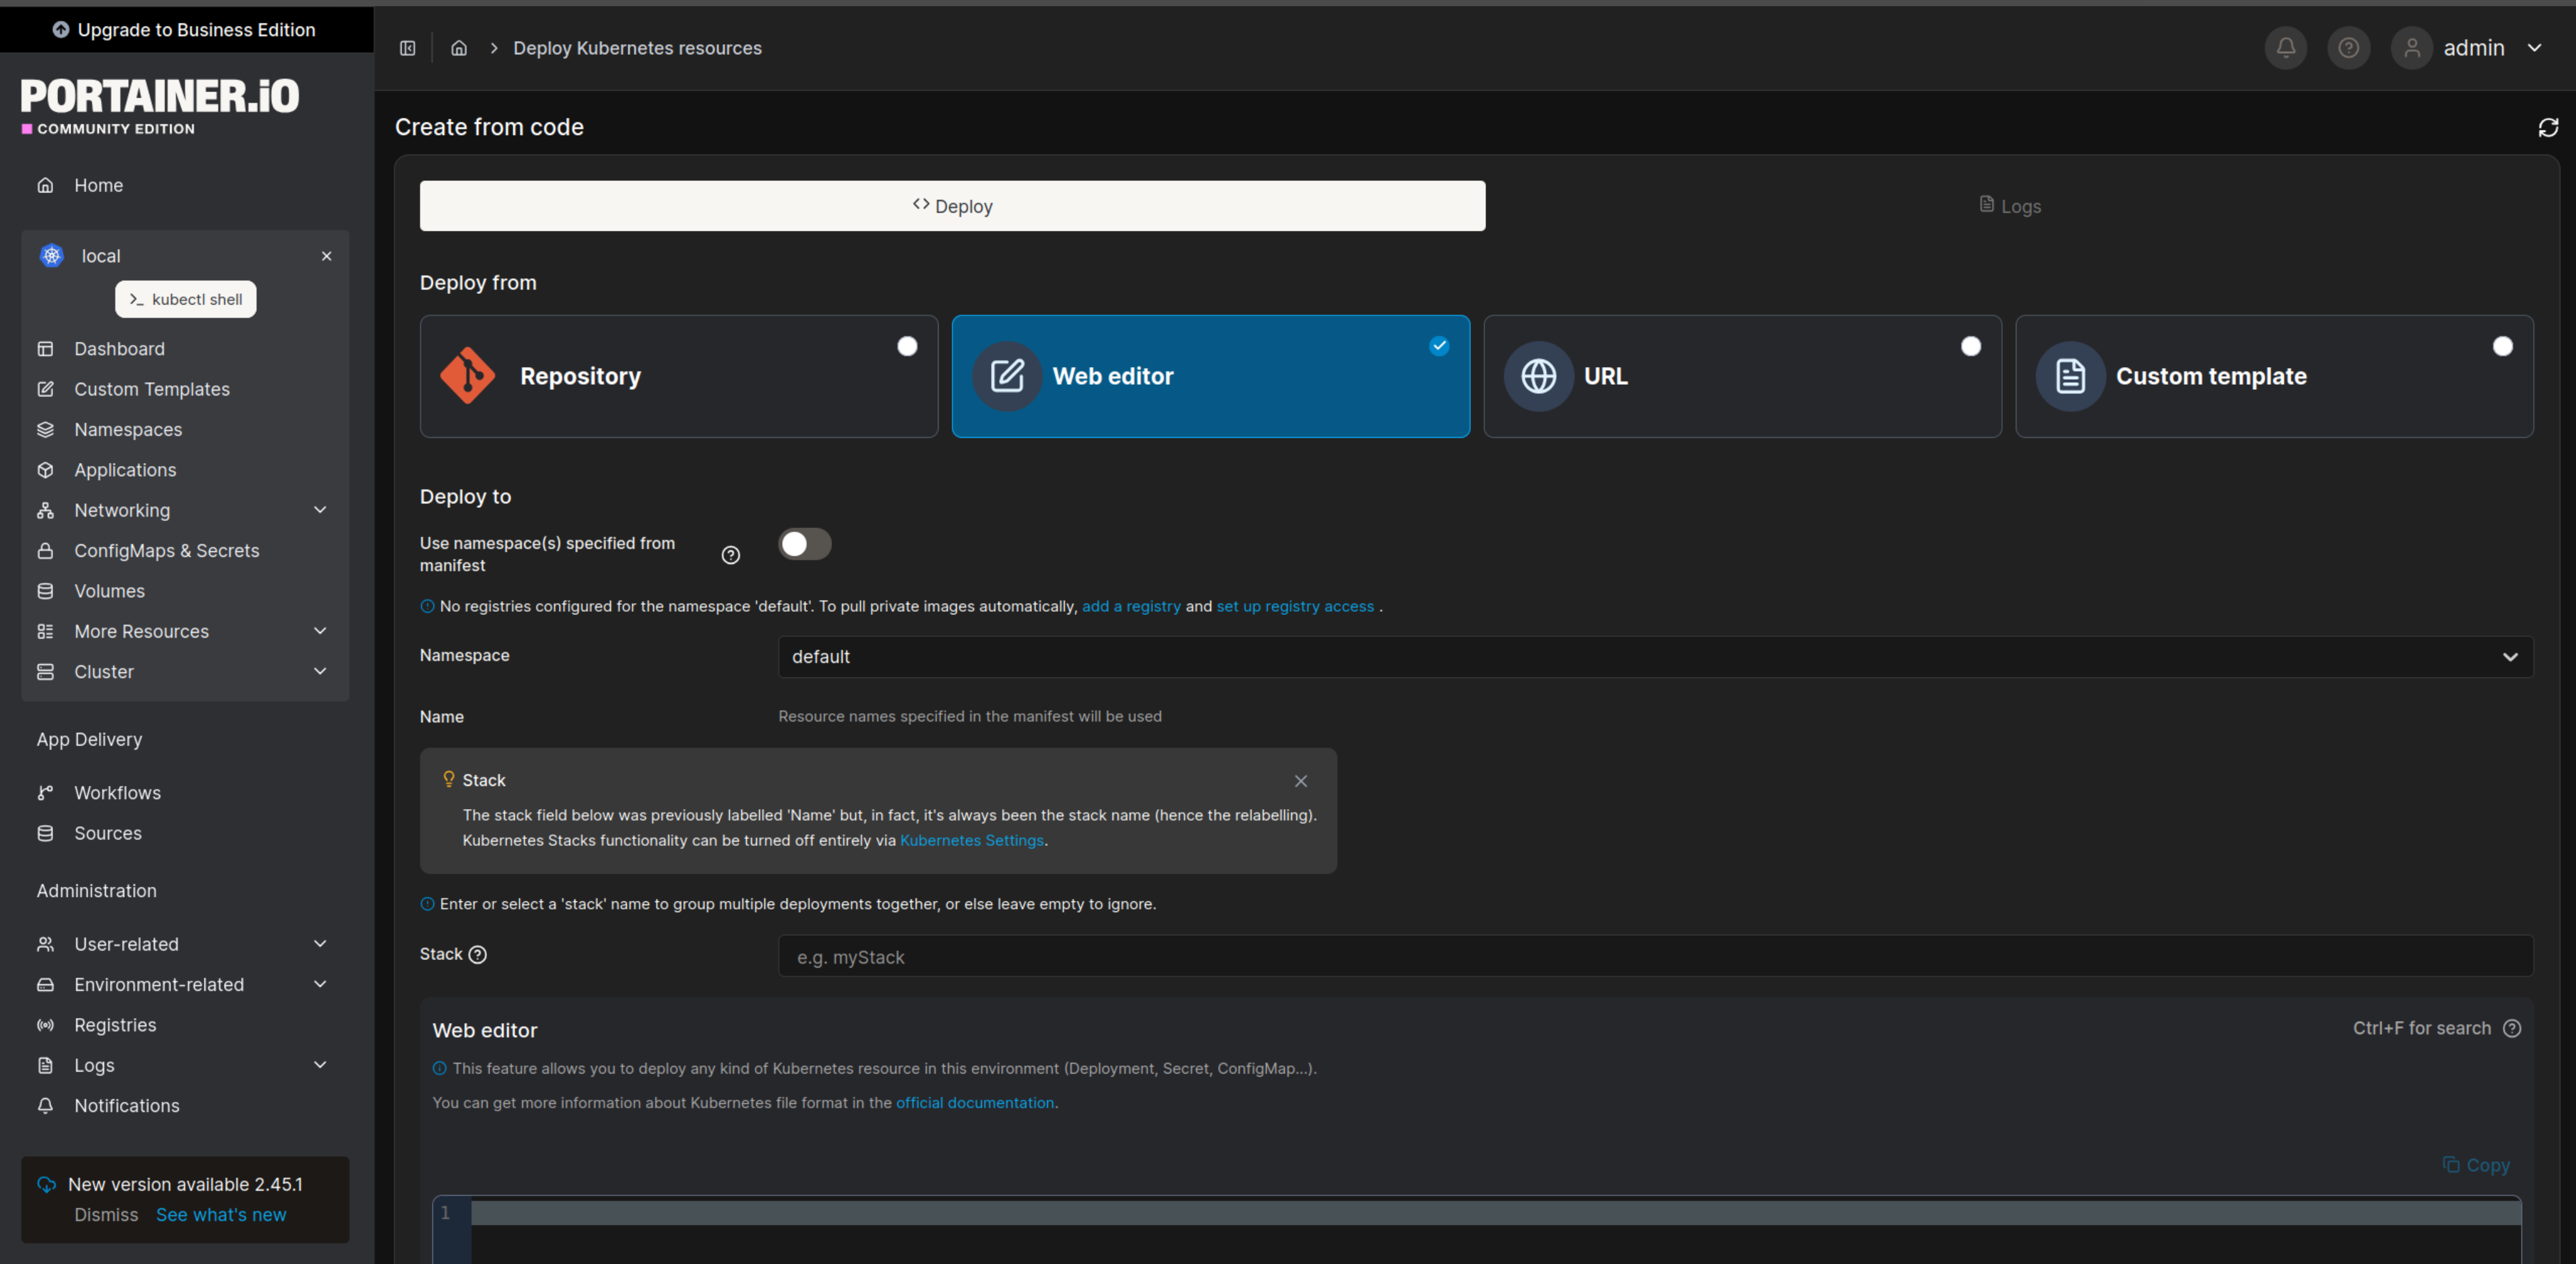Open the Kubernetes Settings link
The height and width of the screenshot is (1264, 2576).
click(972, 841)
